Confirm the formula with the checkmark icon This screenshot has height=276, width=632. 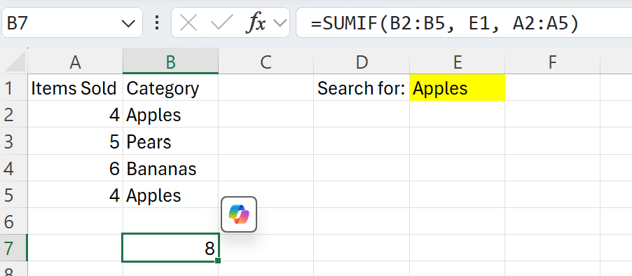pos(222,23)
